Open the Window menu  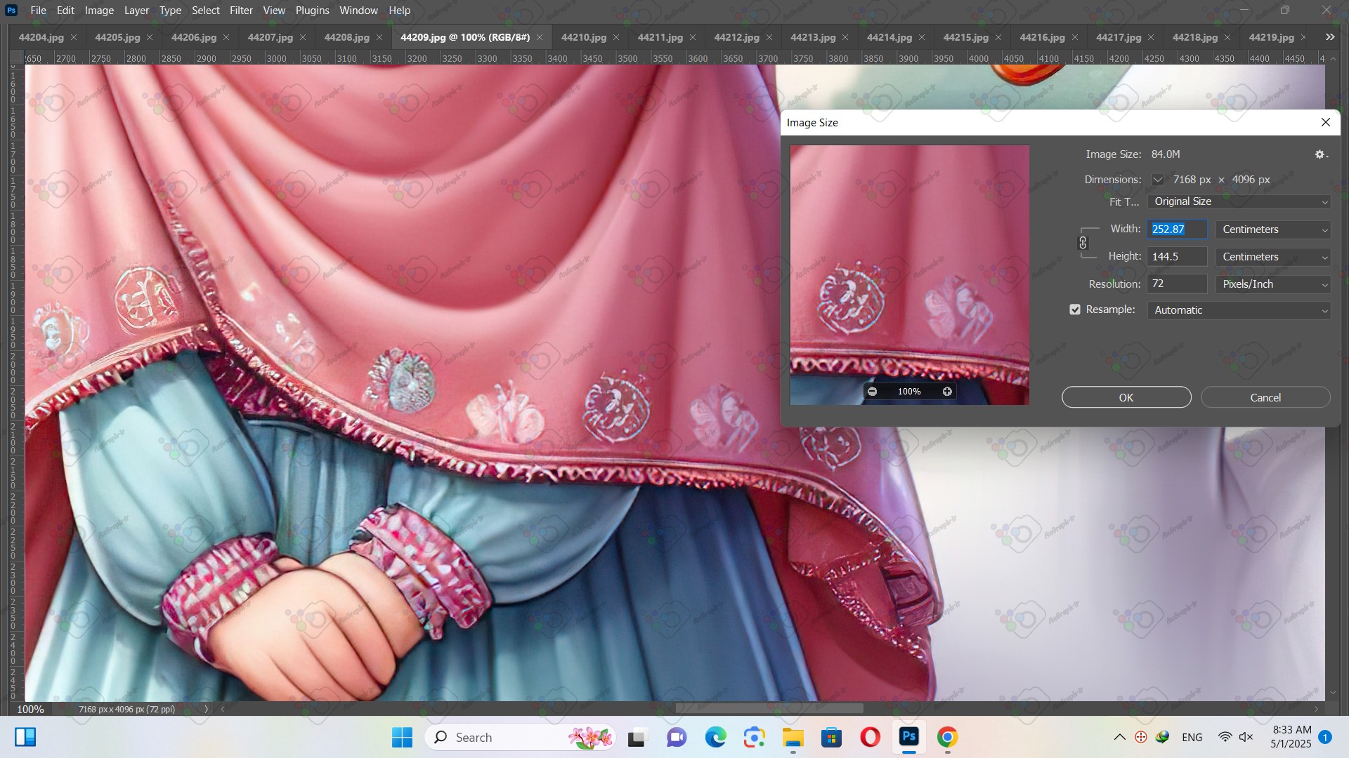[358, 11]
